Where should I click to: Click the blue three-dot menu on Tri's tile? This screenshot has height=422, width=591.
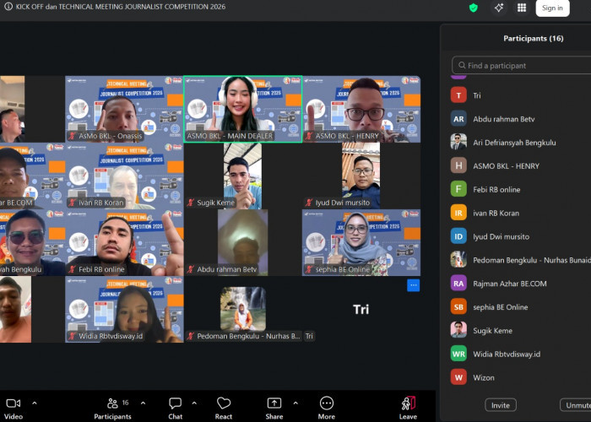click(x=413, y=285)
